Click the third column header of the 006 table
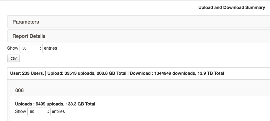Image resolution: width=270 pixels, height=121 pixels. click(184, 120)
